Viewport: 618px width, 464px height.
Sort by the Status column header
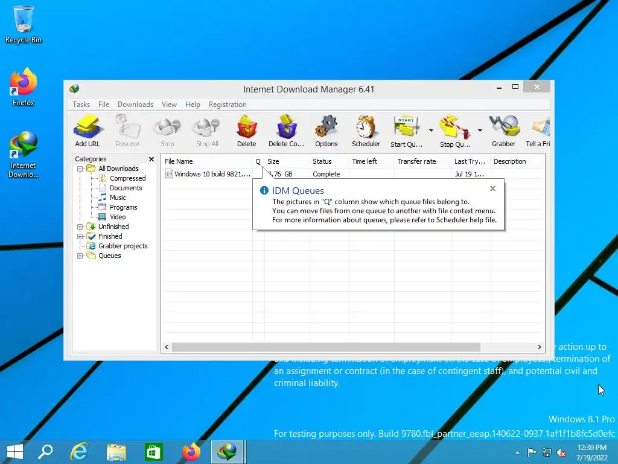point(329,161)
